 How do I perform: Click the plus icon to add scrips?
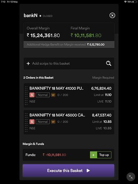pos(28,63)
